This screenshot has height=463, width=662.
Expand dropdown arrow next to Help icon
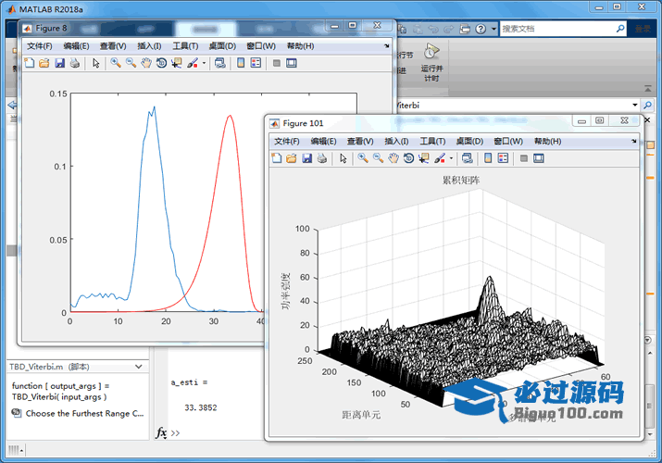point(493,29)
